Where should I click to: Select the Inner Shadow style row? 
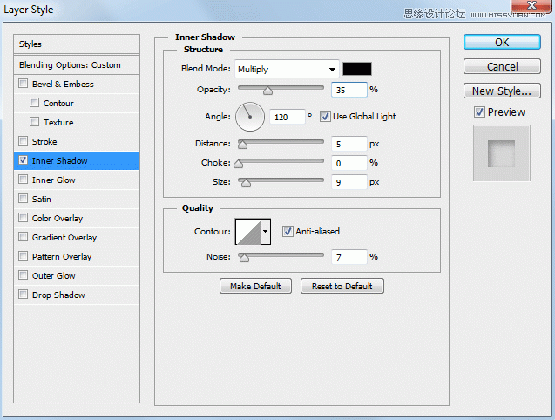(77, 160)
